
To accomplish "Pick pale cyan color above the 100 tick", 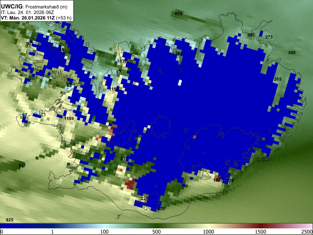I will (x=105, y=226).
